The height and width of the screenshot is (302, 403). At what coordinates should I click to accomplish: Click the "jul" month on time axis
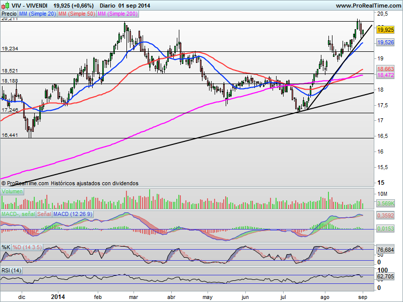coord(283,297)
